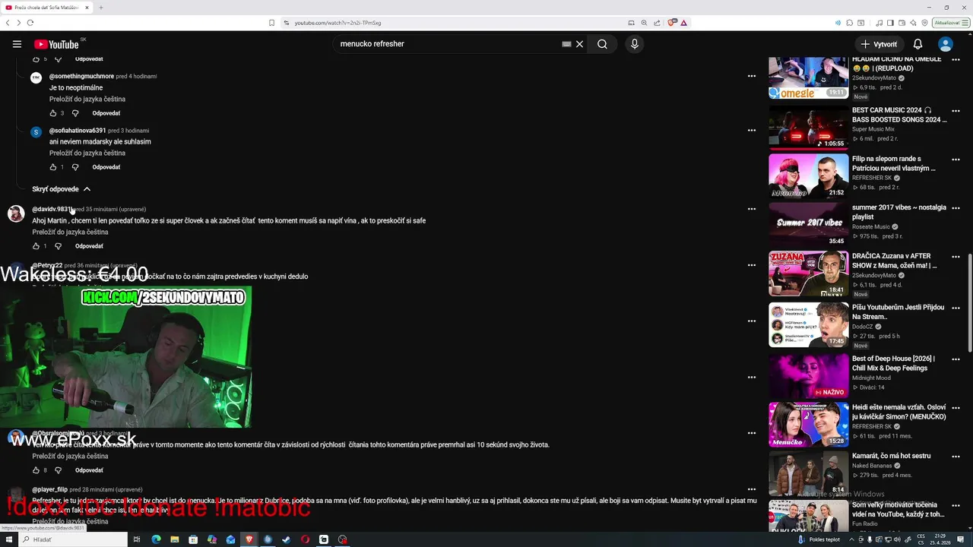Open 'BEST CAR MUSIC 2024' video thumbnail
973x547 pixels.
(x=808, y=128)
